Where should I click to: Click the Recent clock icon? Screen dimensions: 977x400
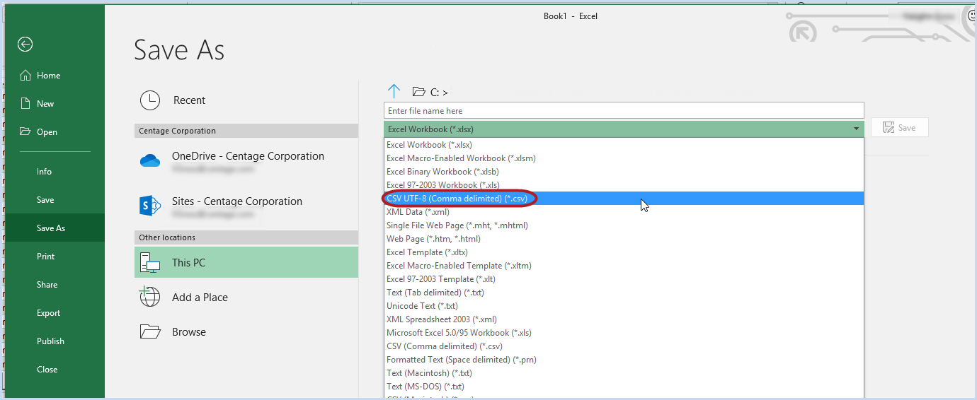(x=150, y=100)
